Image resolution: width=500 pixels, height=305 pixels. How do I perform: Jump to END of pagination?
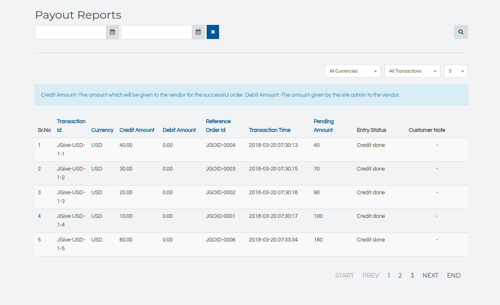pos(454,276)
